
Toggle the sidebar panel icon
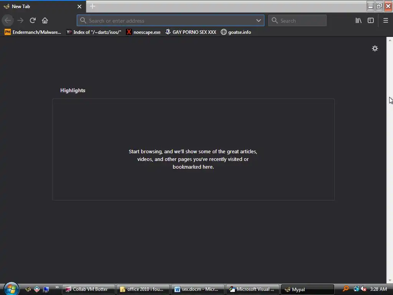[371, 21]
